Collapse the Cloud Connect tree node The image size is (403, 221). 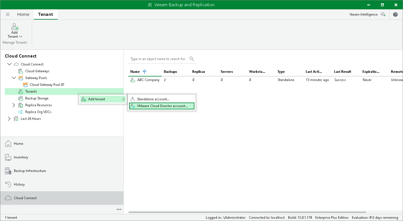[9, 64]
